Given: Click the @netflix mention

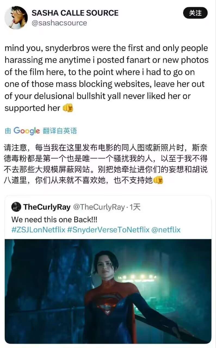Looking at the screenshot, I should click(166, 230).
